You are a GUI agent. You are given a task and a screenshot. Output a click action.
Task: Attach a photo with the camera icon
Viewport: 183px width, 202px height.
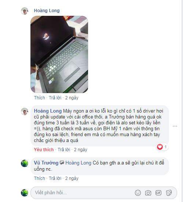[x=148, y=193]
